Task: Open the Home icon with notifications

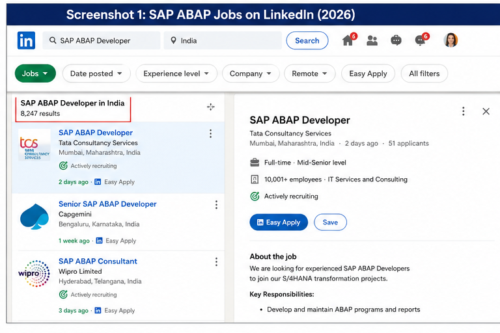Action: tap(349, 40)
